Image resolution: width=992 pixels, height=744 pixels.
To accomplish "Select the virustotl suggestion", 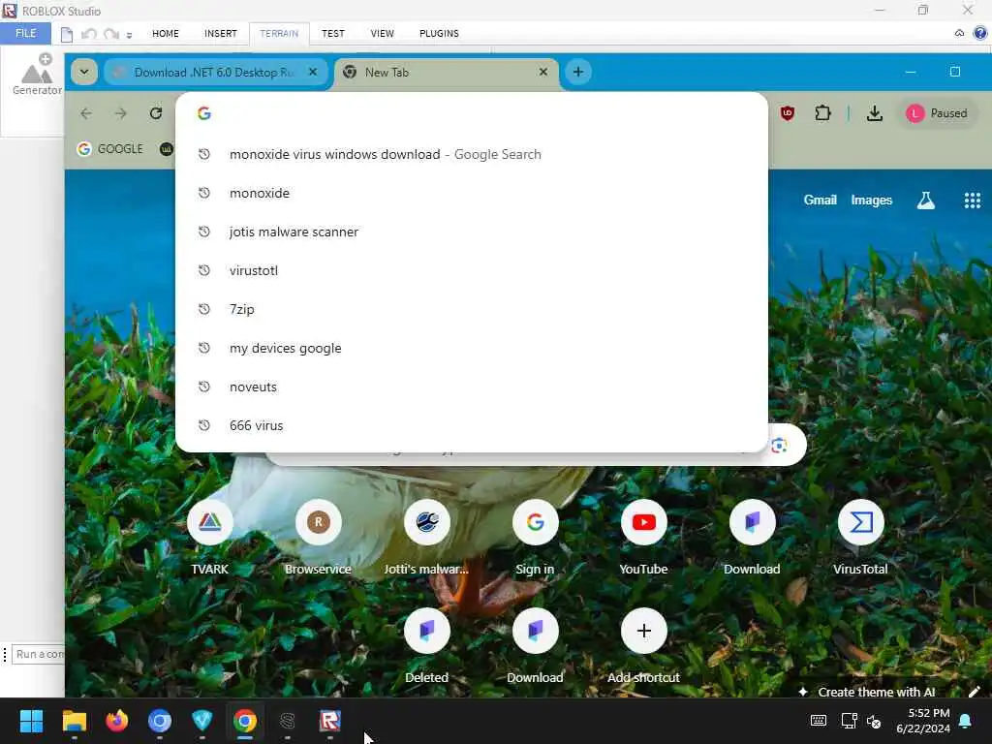I will click(472, 270).
